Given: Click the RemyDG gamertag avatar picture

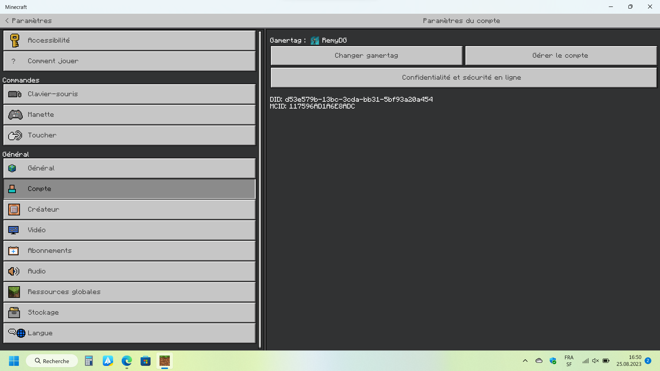Looking at the screenshot, I should click(x=315, y=41).
